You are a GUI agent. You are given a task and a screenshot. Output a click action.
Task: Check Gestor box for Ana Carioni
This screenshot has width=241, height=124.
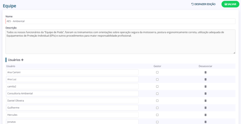click(x=157, y=72)
